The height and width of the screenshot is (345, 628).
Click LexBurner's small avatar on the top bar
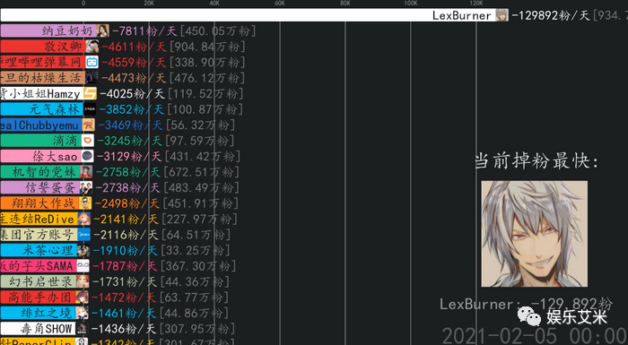(x=502, y=15)
